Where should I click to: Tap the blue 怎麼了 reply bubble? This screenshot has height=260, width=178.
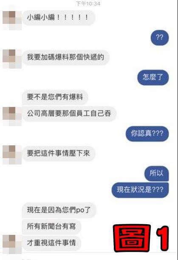click(153, 78)
